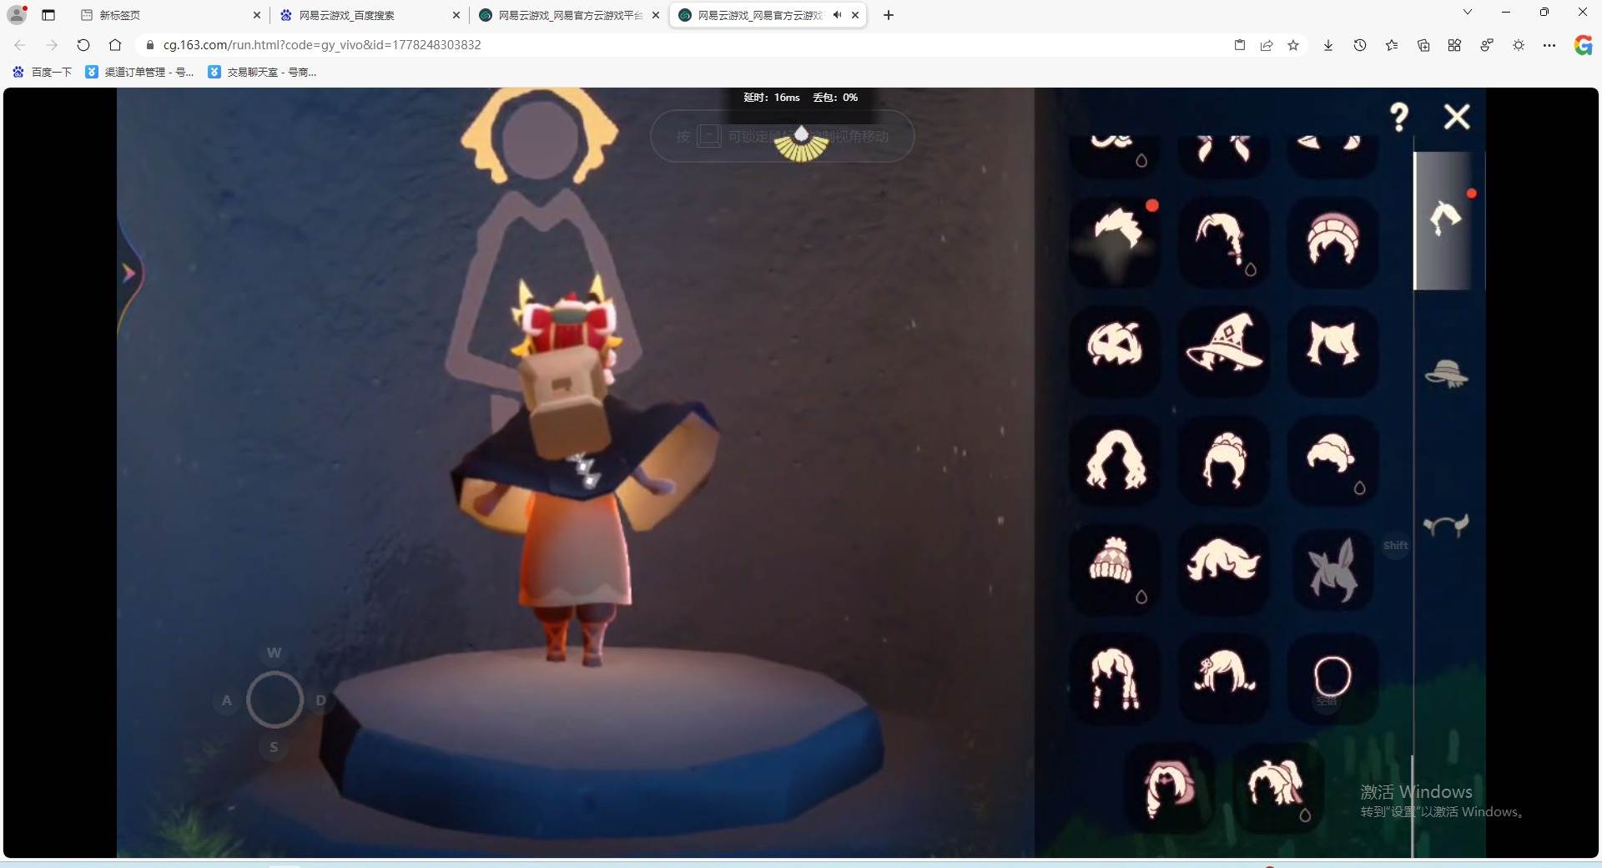The image size is (1602, 868).
Task: Open a new browser tab
Action: (889, 15)
